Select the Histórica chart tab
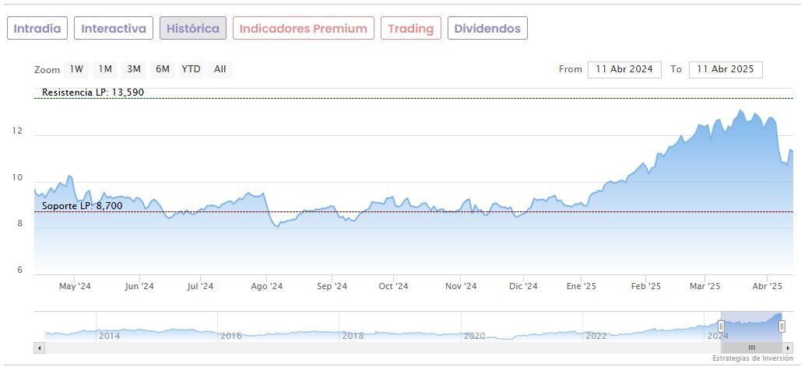 (193, 29)
